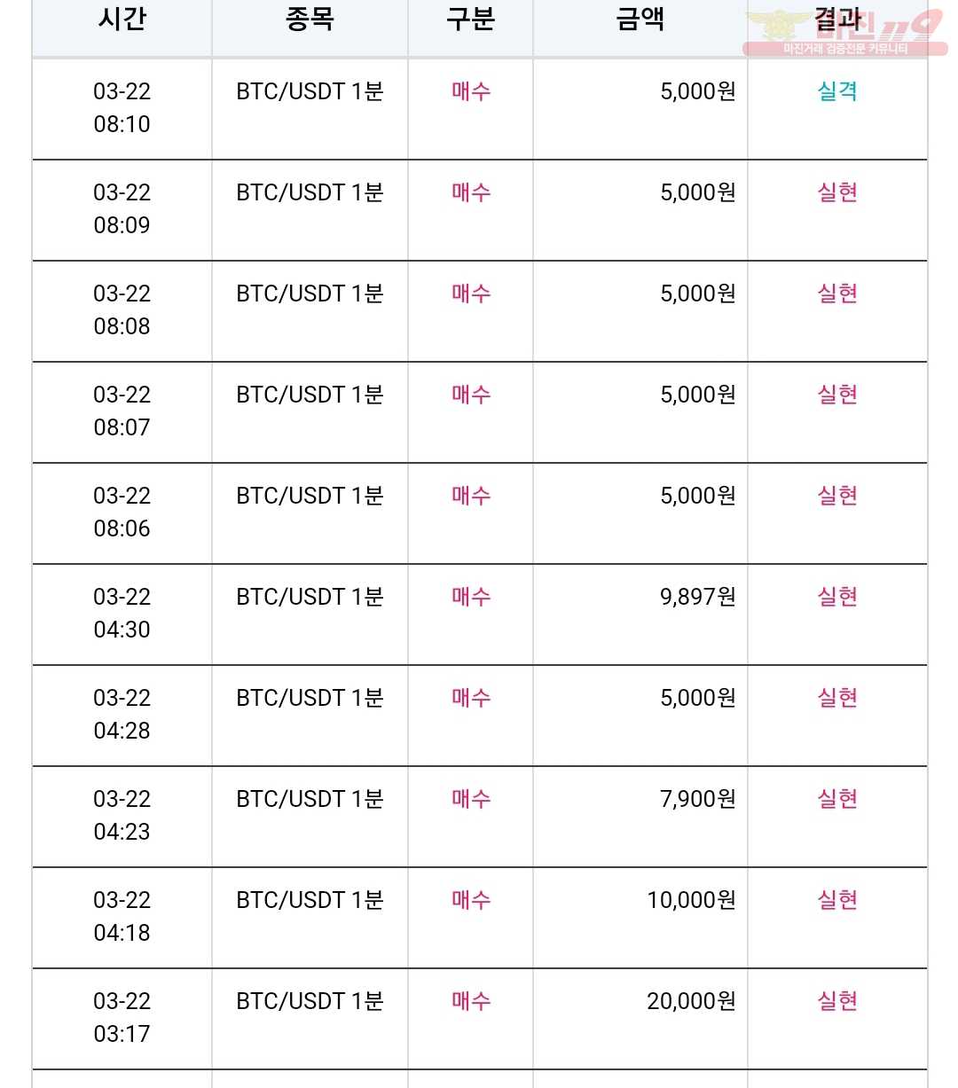Click the 구분 column header

click(470, 20)
